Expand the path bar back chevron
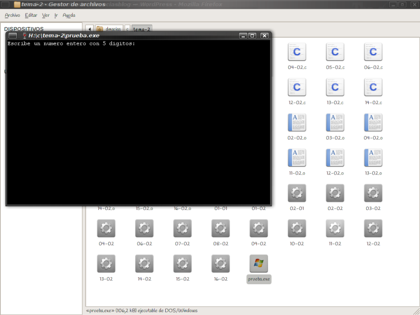The image size is (420, 315). (89, 28)
